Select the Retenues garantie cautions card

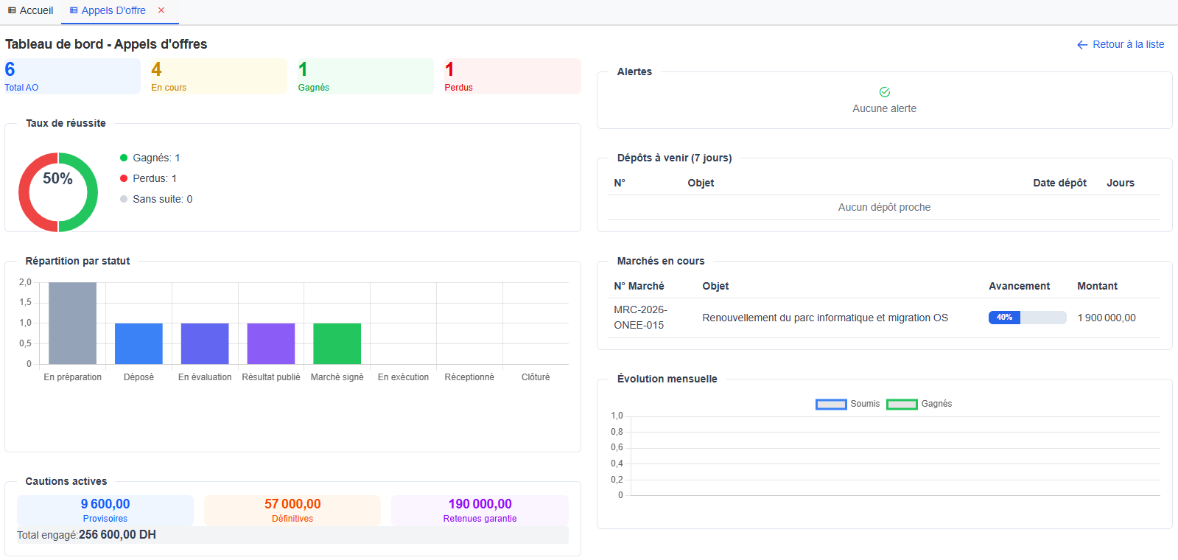pyautogui.click(x=480, y=510)
